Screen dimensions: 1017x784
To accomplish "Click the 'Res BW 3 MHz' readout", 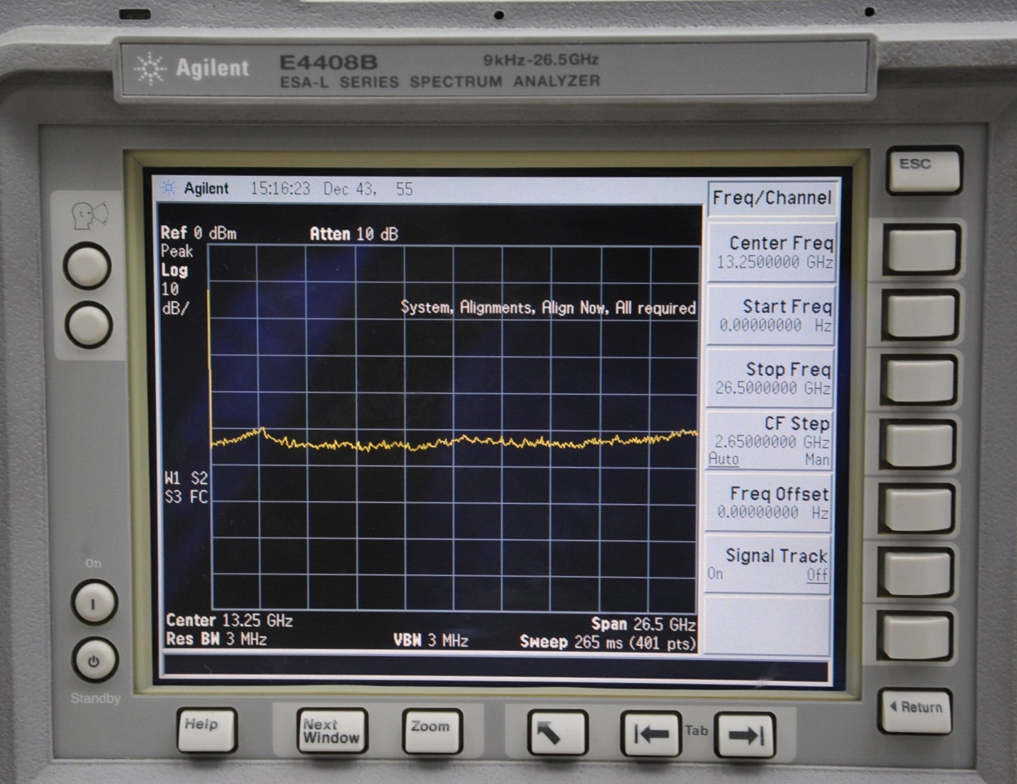I will pyautogui.click(x=217, y=639).
